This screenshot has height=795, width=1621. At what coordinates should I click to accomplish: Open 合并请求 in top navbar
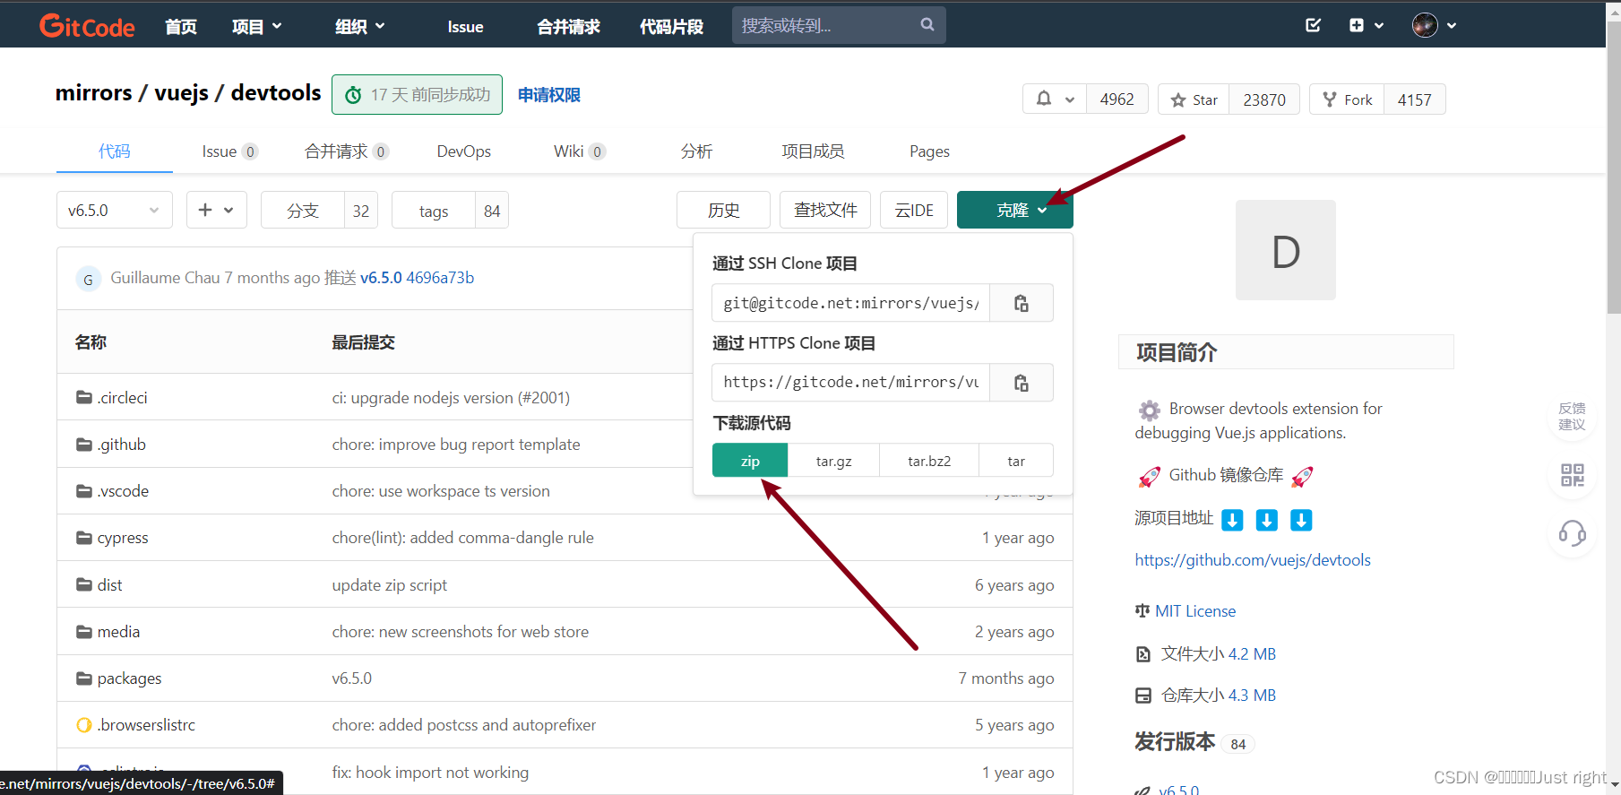568,26
